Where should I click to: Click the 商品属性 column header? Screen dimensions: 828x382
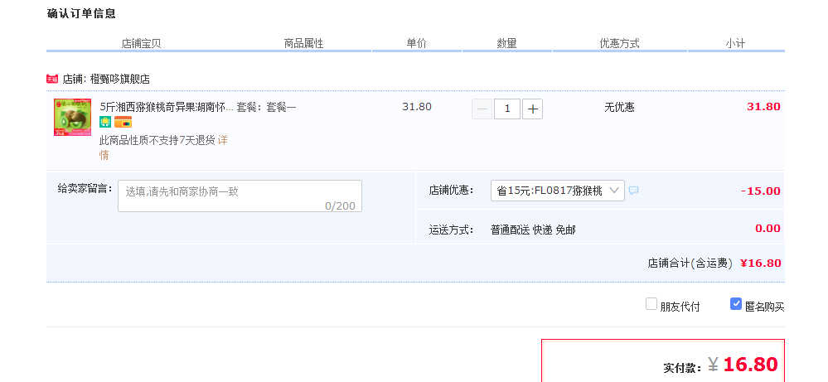(x=303, y=43)
